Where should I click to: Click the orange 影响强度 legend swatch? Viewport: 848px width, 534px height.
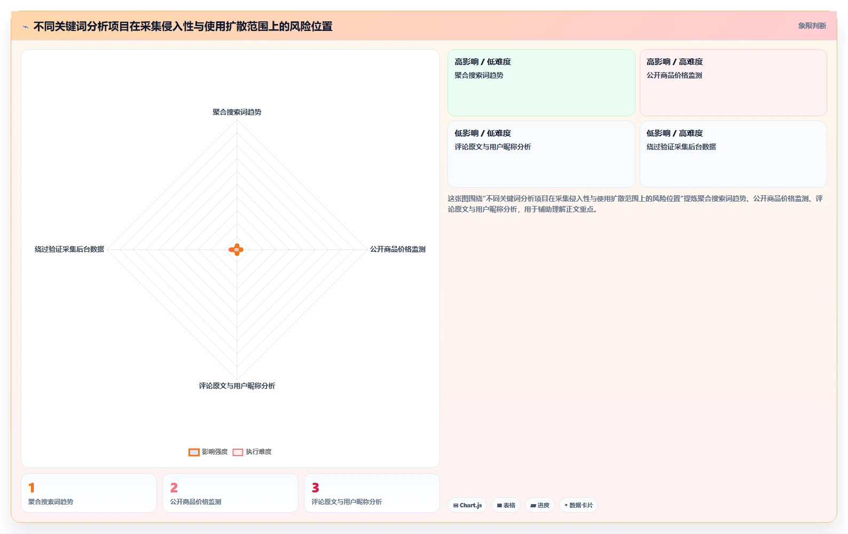pos(194,452)
